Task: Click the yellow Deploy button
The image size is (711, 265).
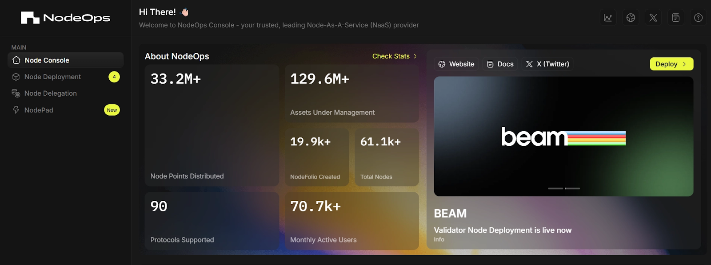Action: 671,64
